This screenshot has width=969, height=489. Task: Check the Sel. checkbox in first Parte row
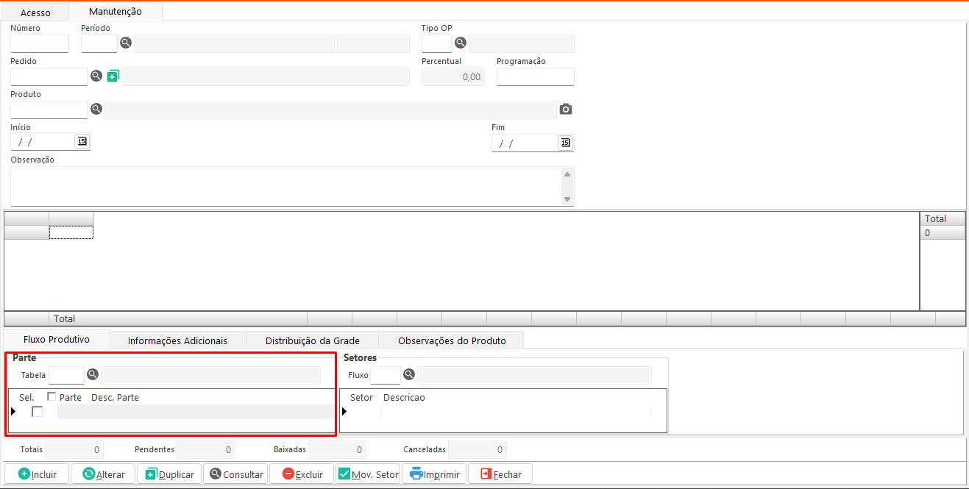click(x=38, y=412)
